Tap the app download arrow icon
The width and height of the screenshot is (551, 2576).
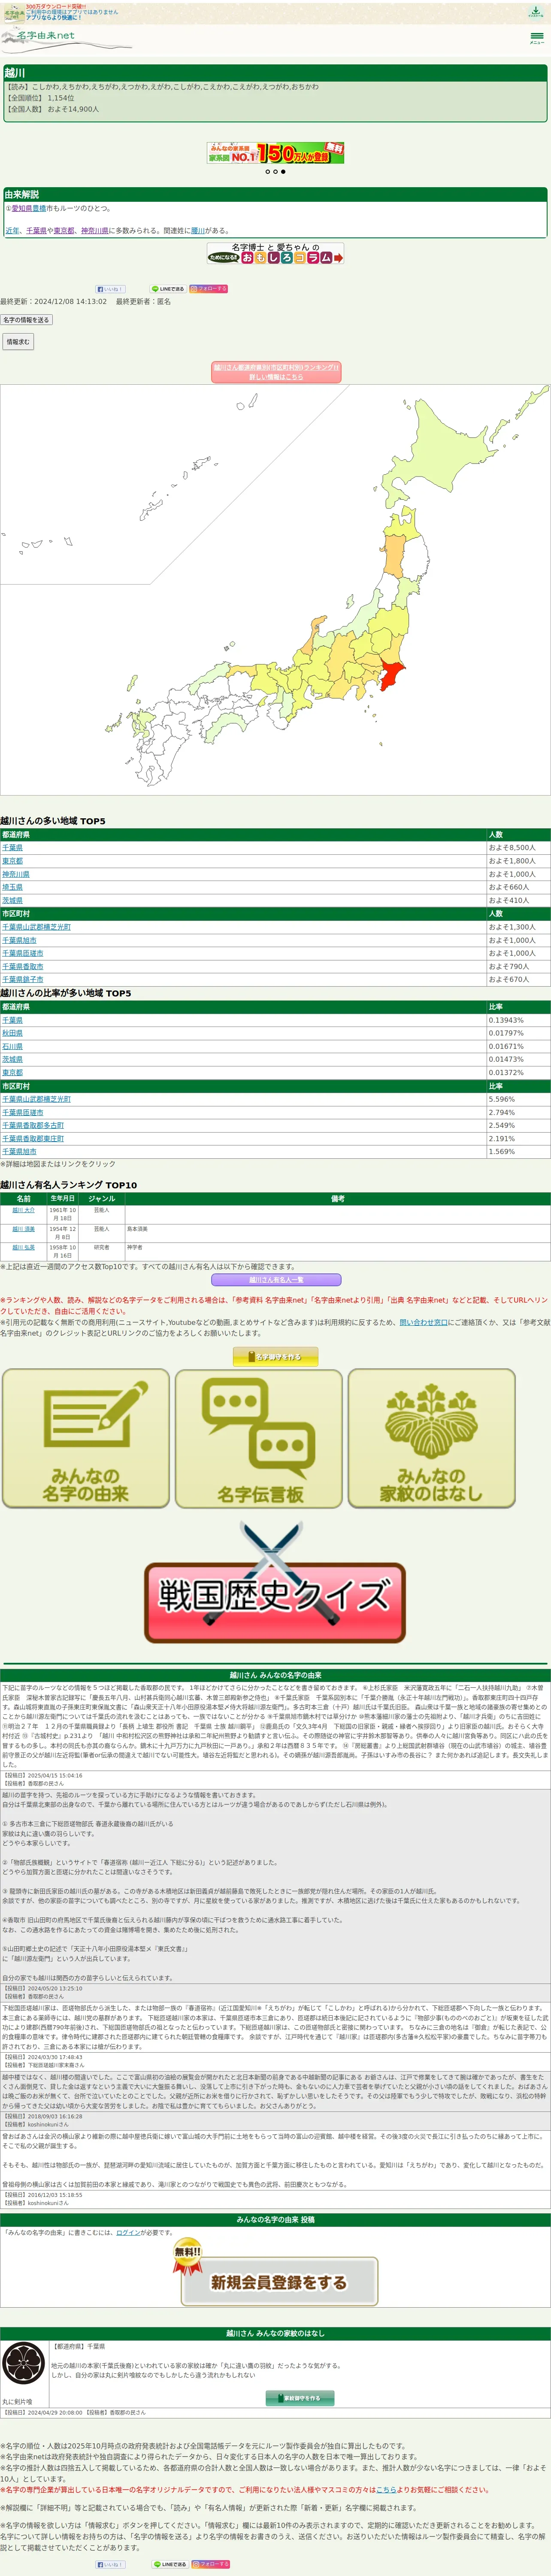[536, 12]
